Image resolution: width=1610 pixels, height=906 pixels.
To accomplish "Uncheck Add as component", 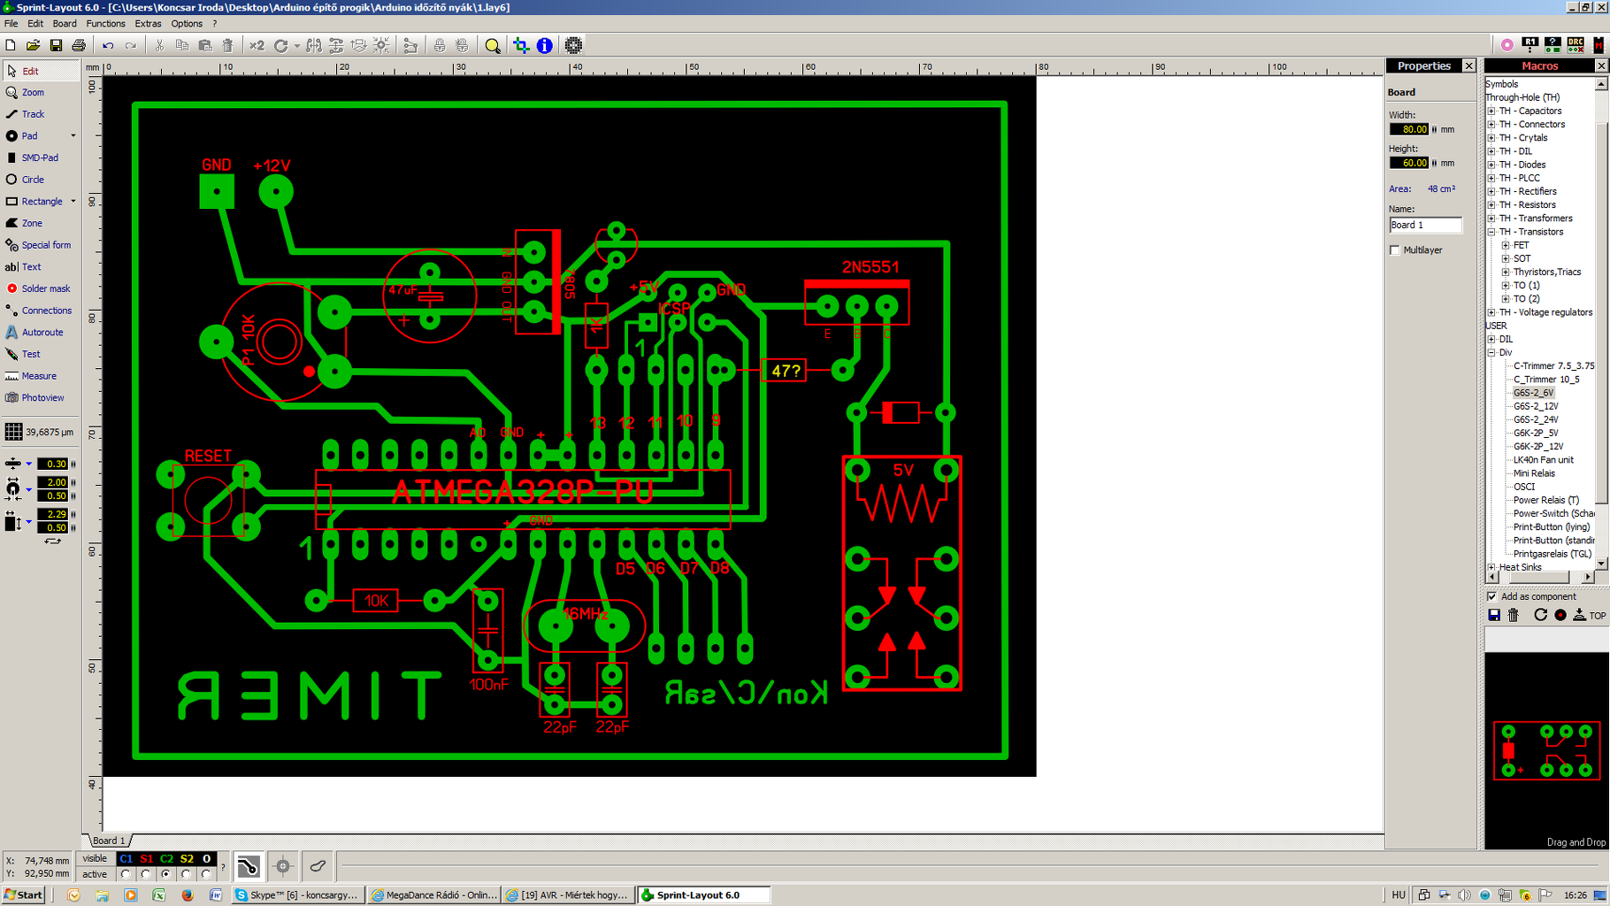I will click(x=1492, y=596).
